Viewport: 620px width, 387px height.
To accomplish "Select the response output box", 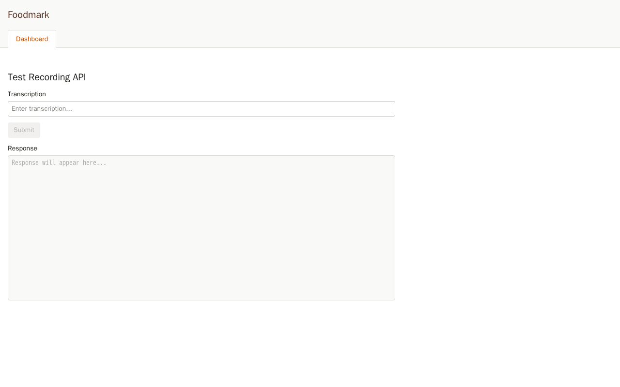I will coord(201,227).
